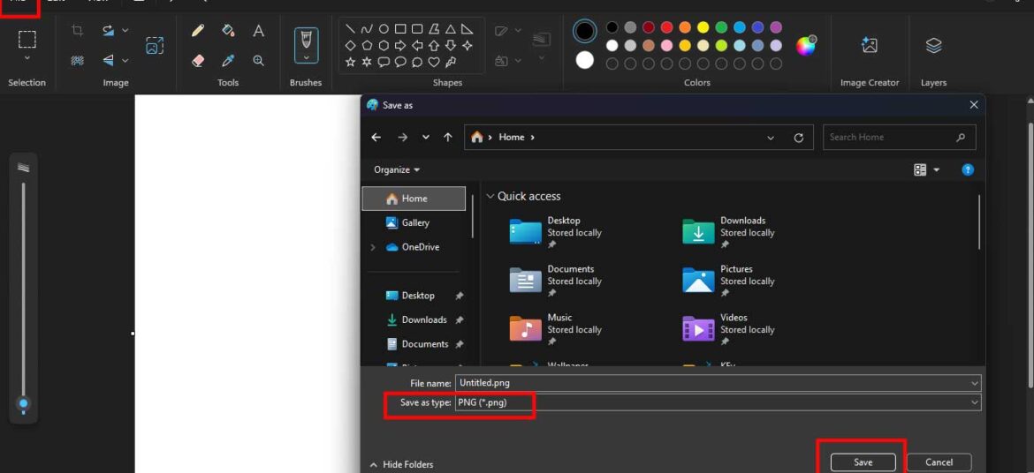Go back in Save as dialog
This screenshot has height=473, width=1034.
[x=376, y=137]
